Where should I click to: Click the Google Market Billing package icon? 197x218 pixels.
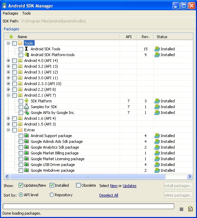tap(26, 153)
